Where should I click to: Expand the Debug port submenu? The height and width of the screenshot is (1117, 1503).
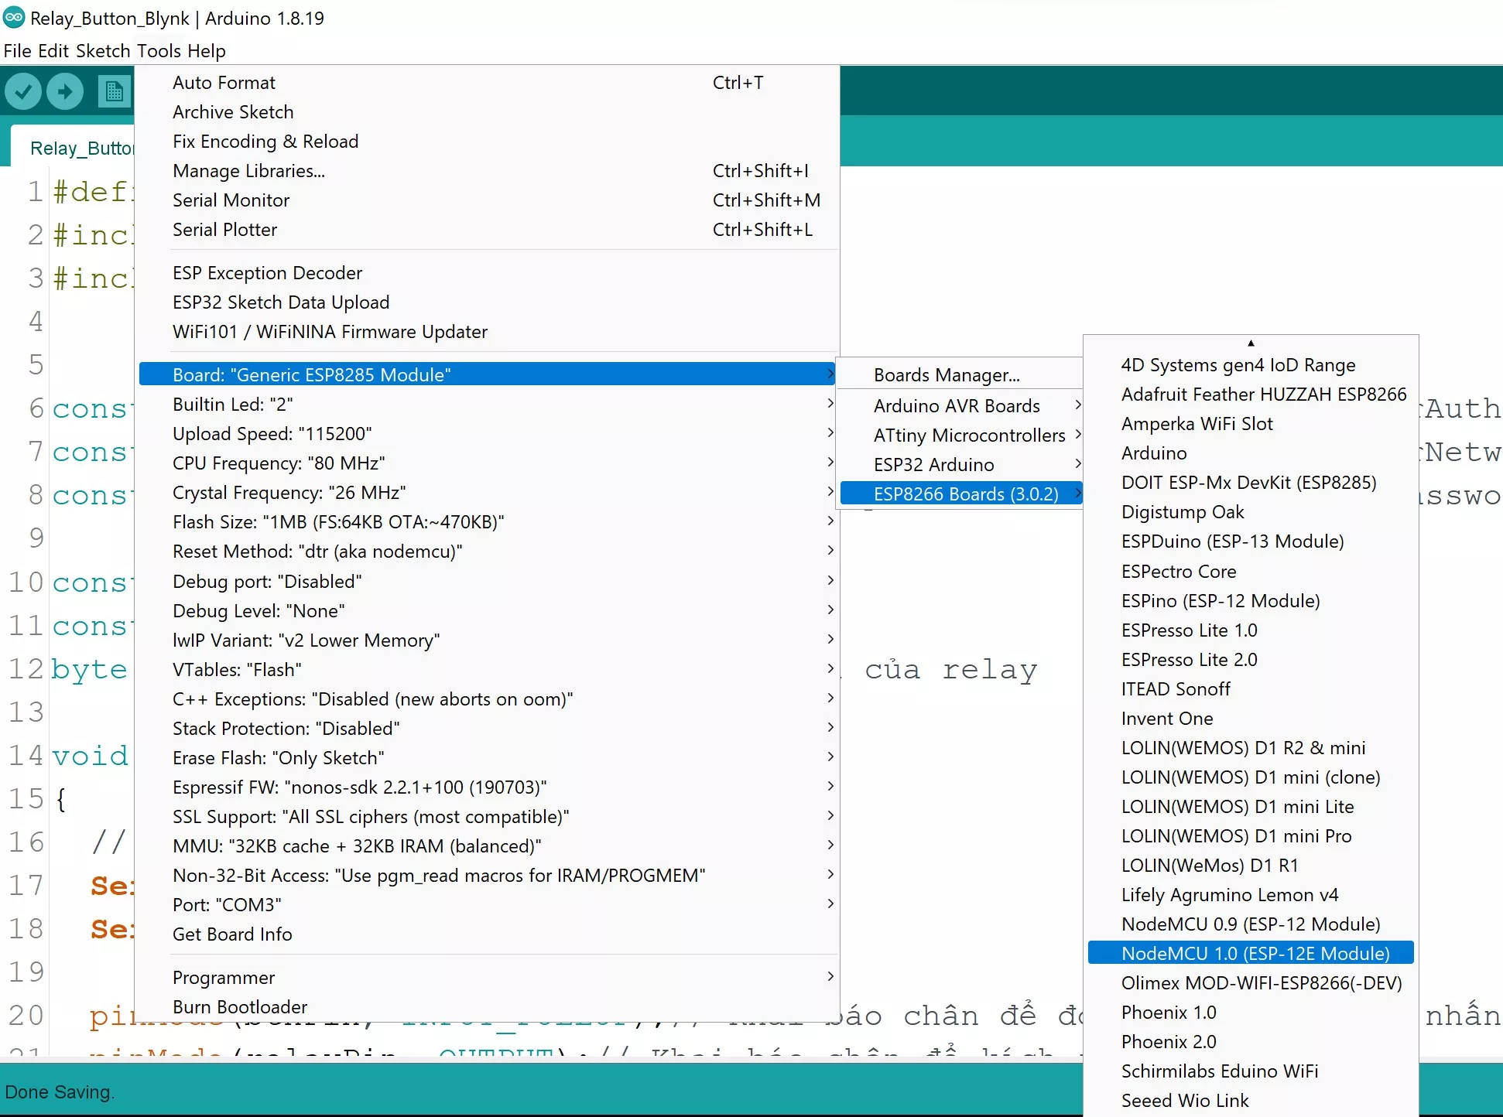click(x=488, y=582)
